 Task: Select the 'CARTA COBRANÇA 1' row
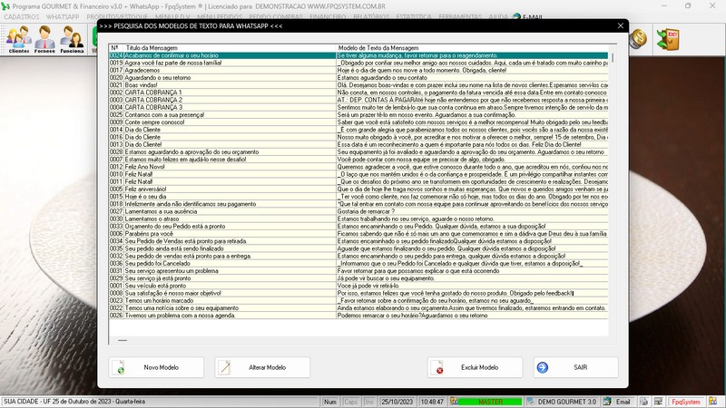(x=358, y=92)
